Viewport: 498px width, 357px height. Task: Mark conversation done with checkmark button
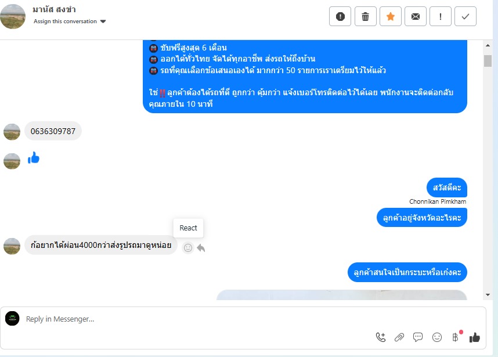[x=465, y=16]
